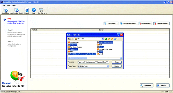Expand the Files of type dropdown
Viewport: 173px width, 93px height.
pos(108,66)
